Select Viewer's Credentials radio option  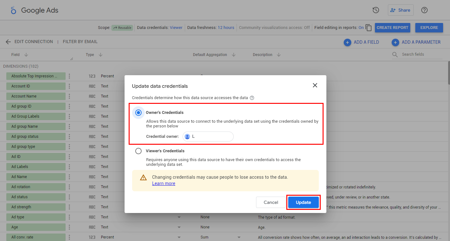[138, 151]
